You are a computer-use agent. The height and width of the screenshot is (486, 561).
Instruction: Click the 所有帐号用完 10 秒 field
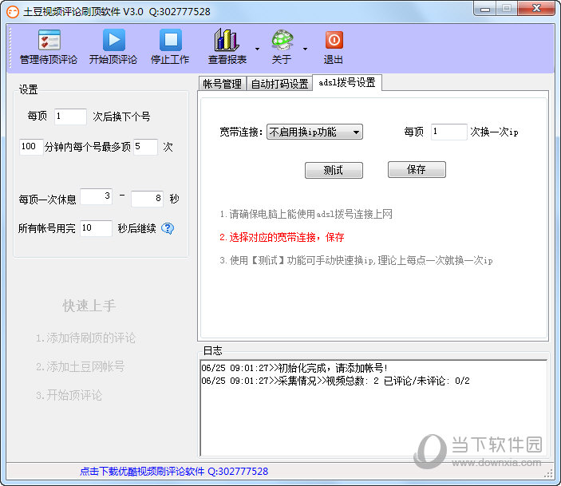click(96, 228)
